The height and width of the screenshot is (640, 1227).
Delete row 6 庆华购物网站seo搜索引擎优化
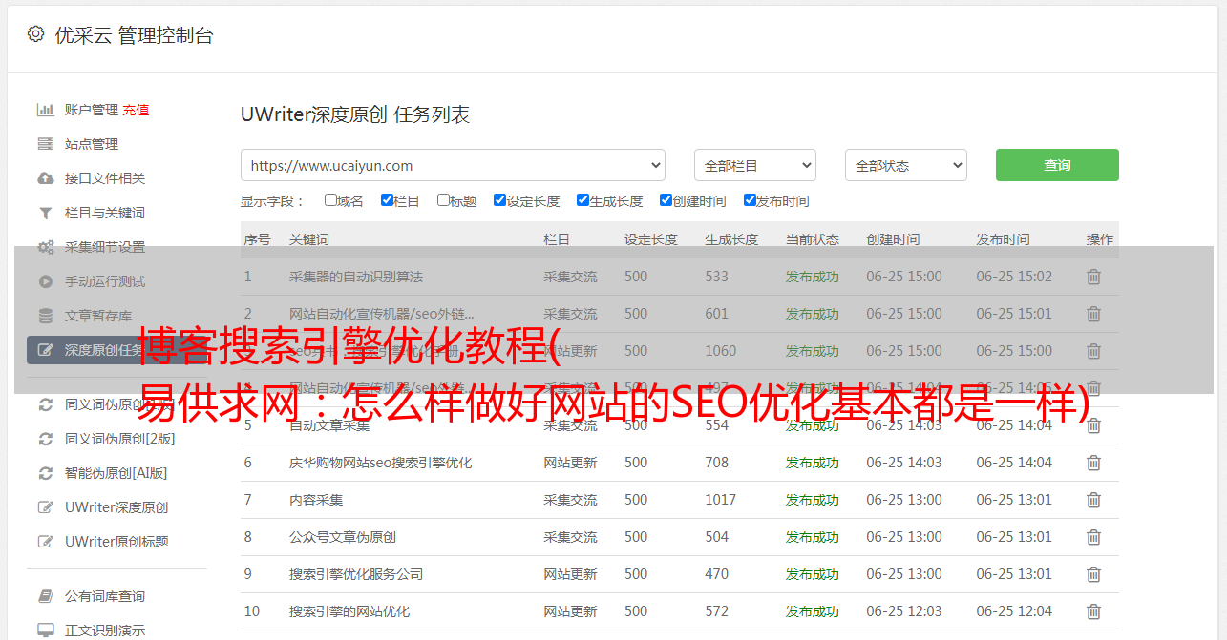pyautogui.click(x=1093, y=463)
